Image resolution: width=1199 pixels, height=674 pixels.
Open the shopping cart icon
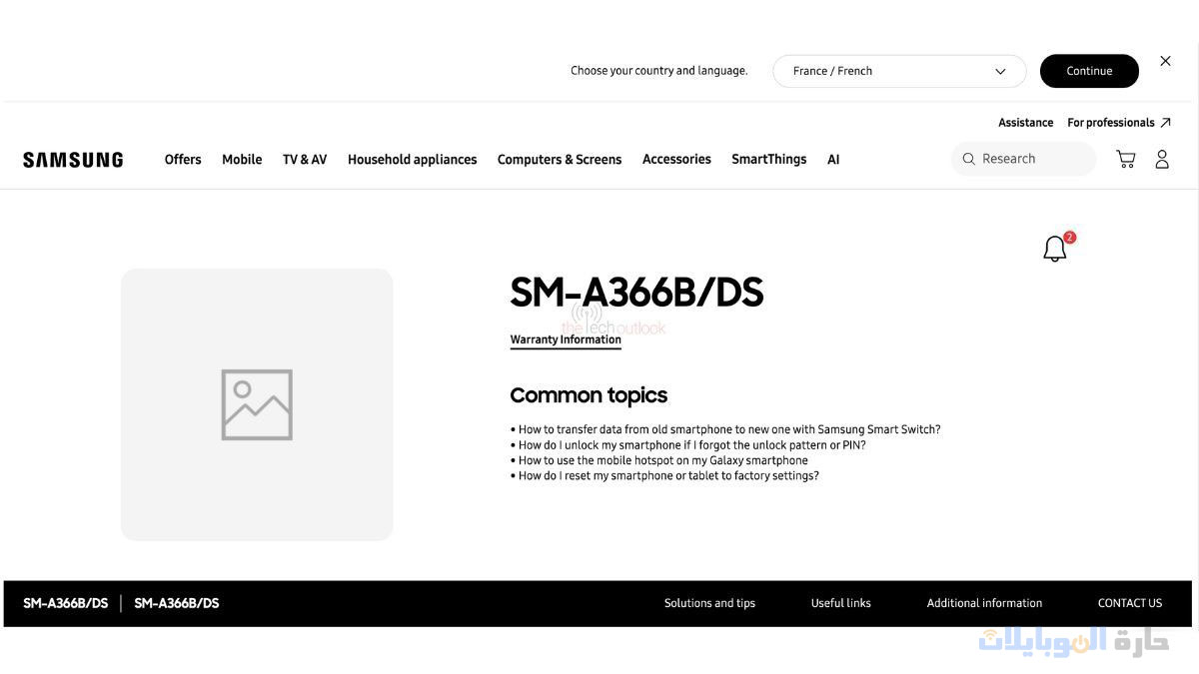click(1125, 160)
